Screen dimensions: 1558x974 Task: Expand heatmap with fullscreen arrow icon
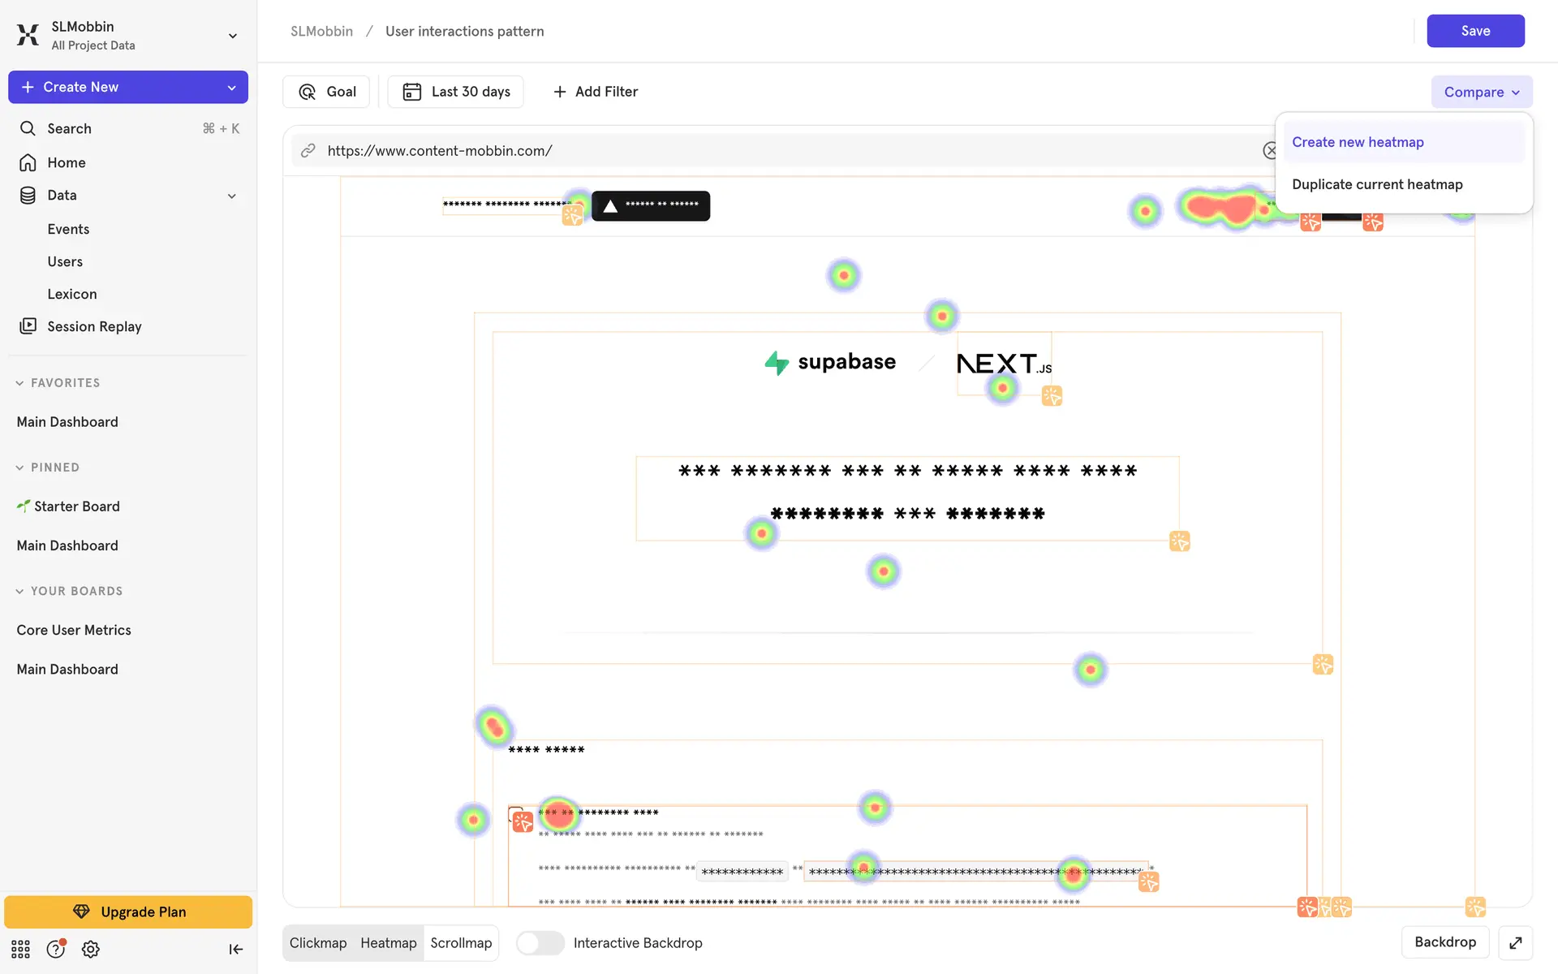click(x=1515, y=942)
